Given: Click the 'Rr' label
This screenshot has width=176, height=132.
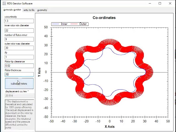Looking at the screenshot, I should coord(6,53).
